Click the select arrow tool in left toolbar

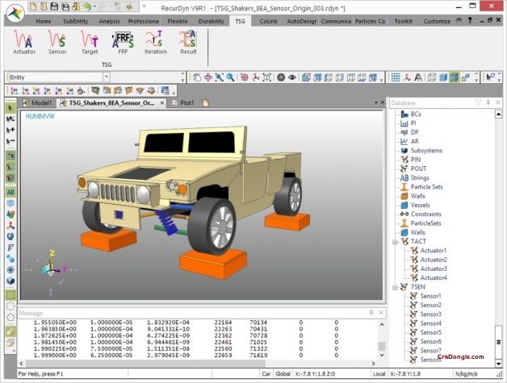tap(10, 108)
